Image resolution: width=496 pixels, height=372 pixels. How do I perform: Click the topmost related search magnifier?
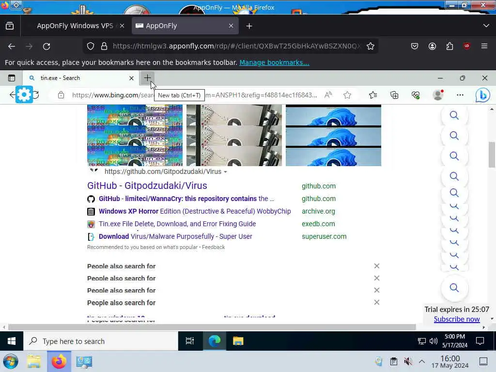point(454,115)
